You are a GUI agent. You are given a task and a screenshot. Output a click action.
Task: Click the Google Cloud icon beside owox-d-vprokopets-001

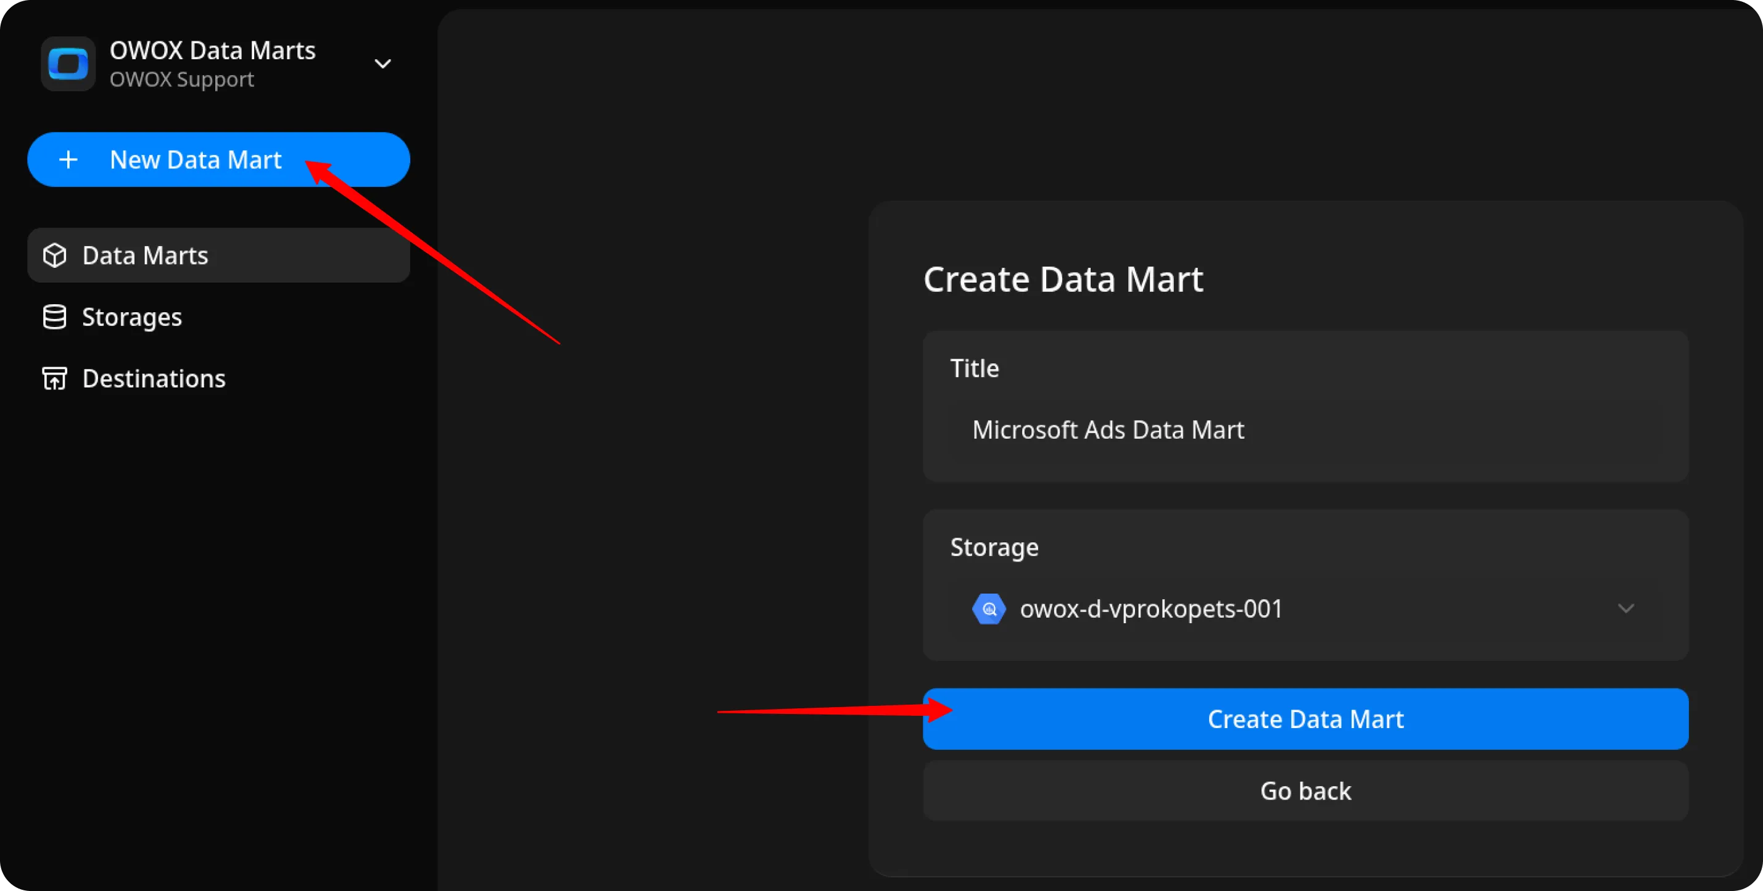[x=988, y=608]
